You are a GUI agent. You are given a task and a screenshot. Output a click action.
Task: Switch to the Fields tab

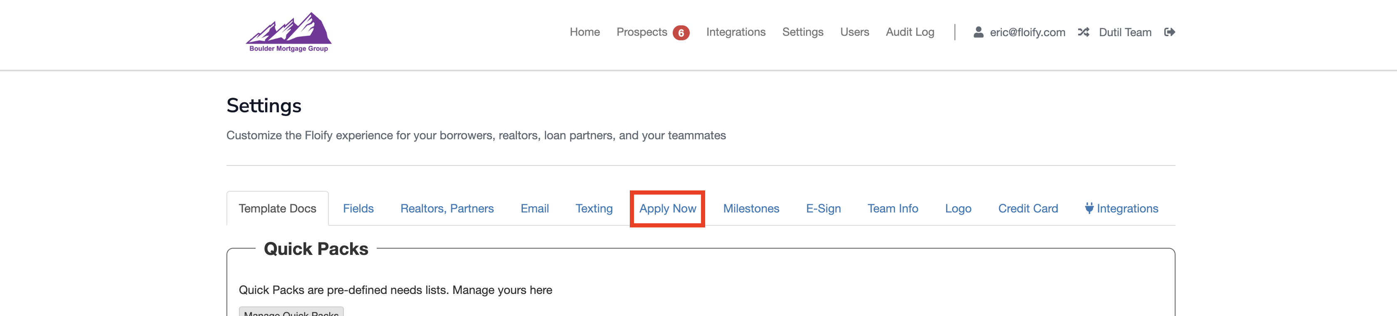pos(358,209)
